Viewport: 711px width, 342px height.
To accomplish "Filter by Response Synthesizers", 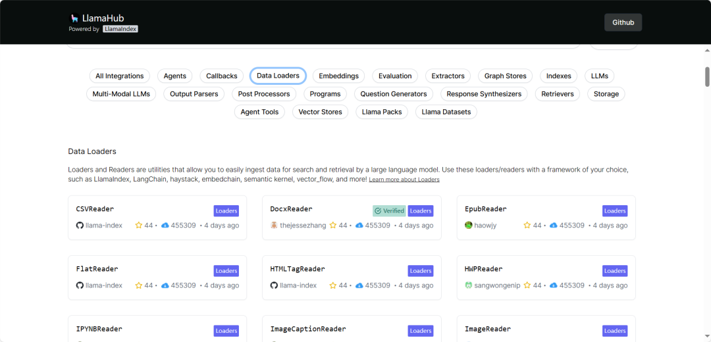I will 485,94.
